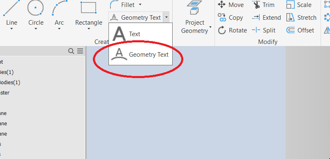
Task: Activate the Trim tool
Action: tap(263, 5)
